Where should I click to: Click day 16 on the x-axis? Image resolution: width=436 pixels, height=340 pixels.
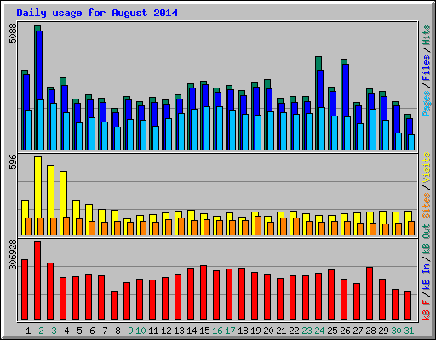click(x=217, y=331)
